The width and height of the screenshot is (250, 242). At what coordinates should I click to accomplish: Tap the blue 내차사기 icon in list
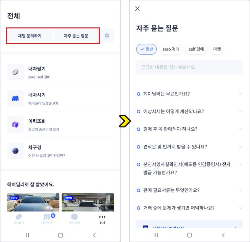(x=16, y=98)
